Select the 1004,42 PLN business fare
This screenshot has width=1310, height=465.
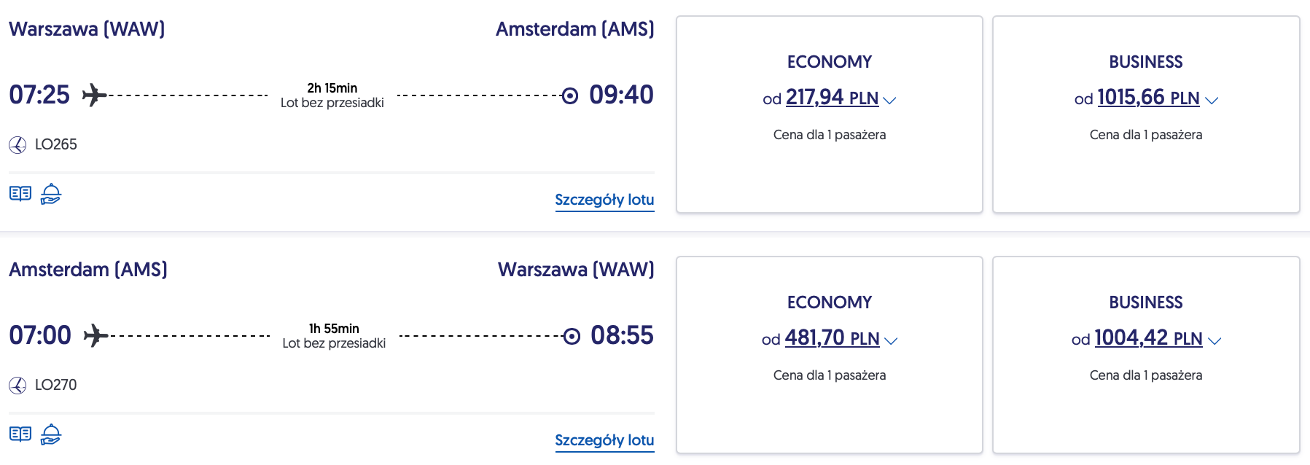pos(1147,338)
